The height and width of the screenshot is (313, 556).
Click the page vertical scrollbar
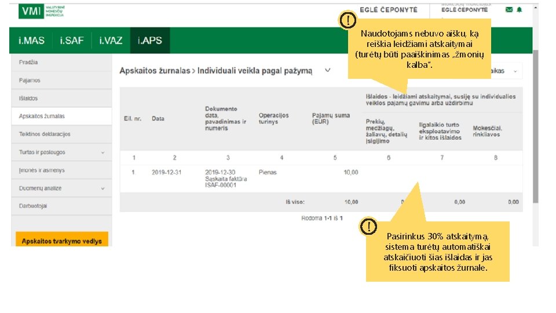pyautogui.click(x=535, y=126)
